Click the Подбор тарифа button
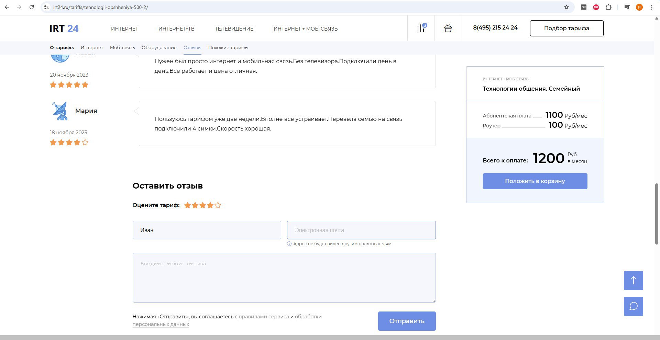This screenshot has width=660, height=340. point(566,28)
